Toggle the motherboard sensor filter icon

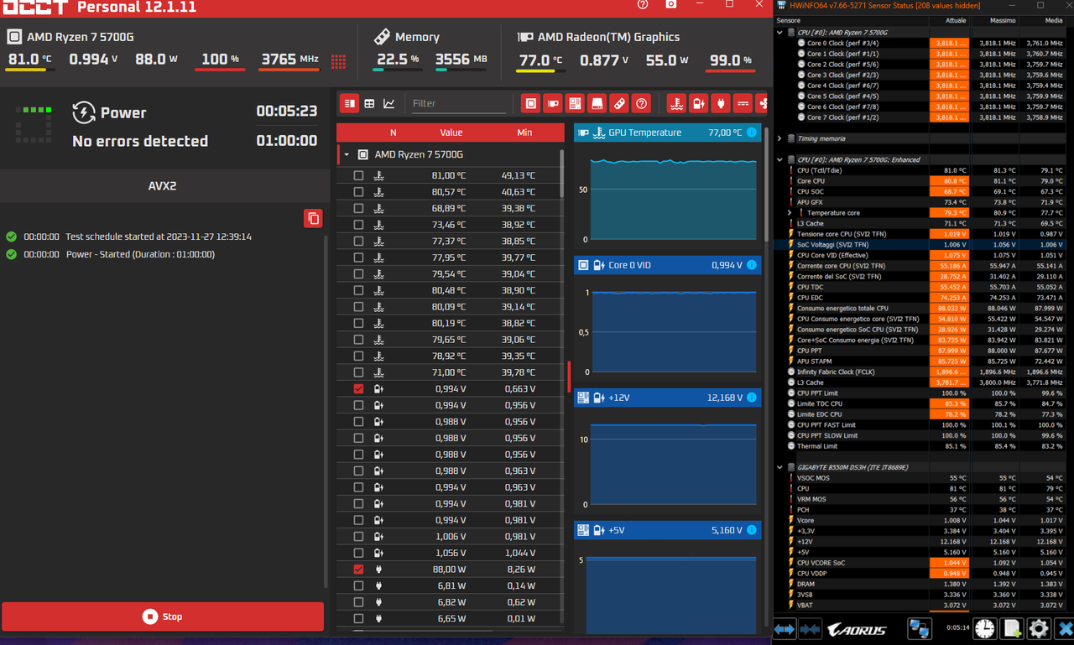click(x=575, y=104)
